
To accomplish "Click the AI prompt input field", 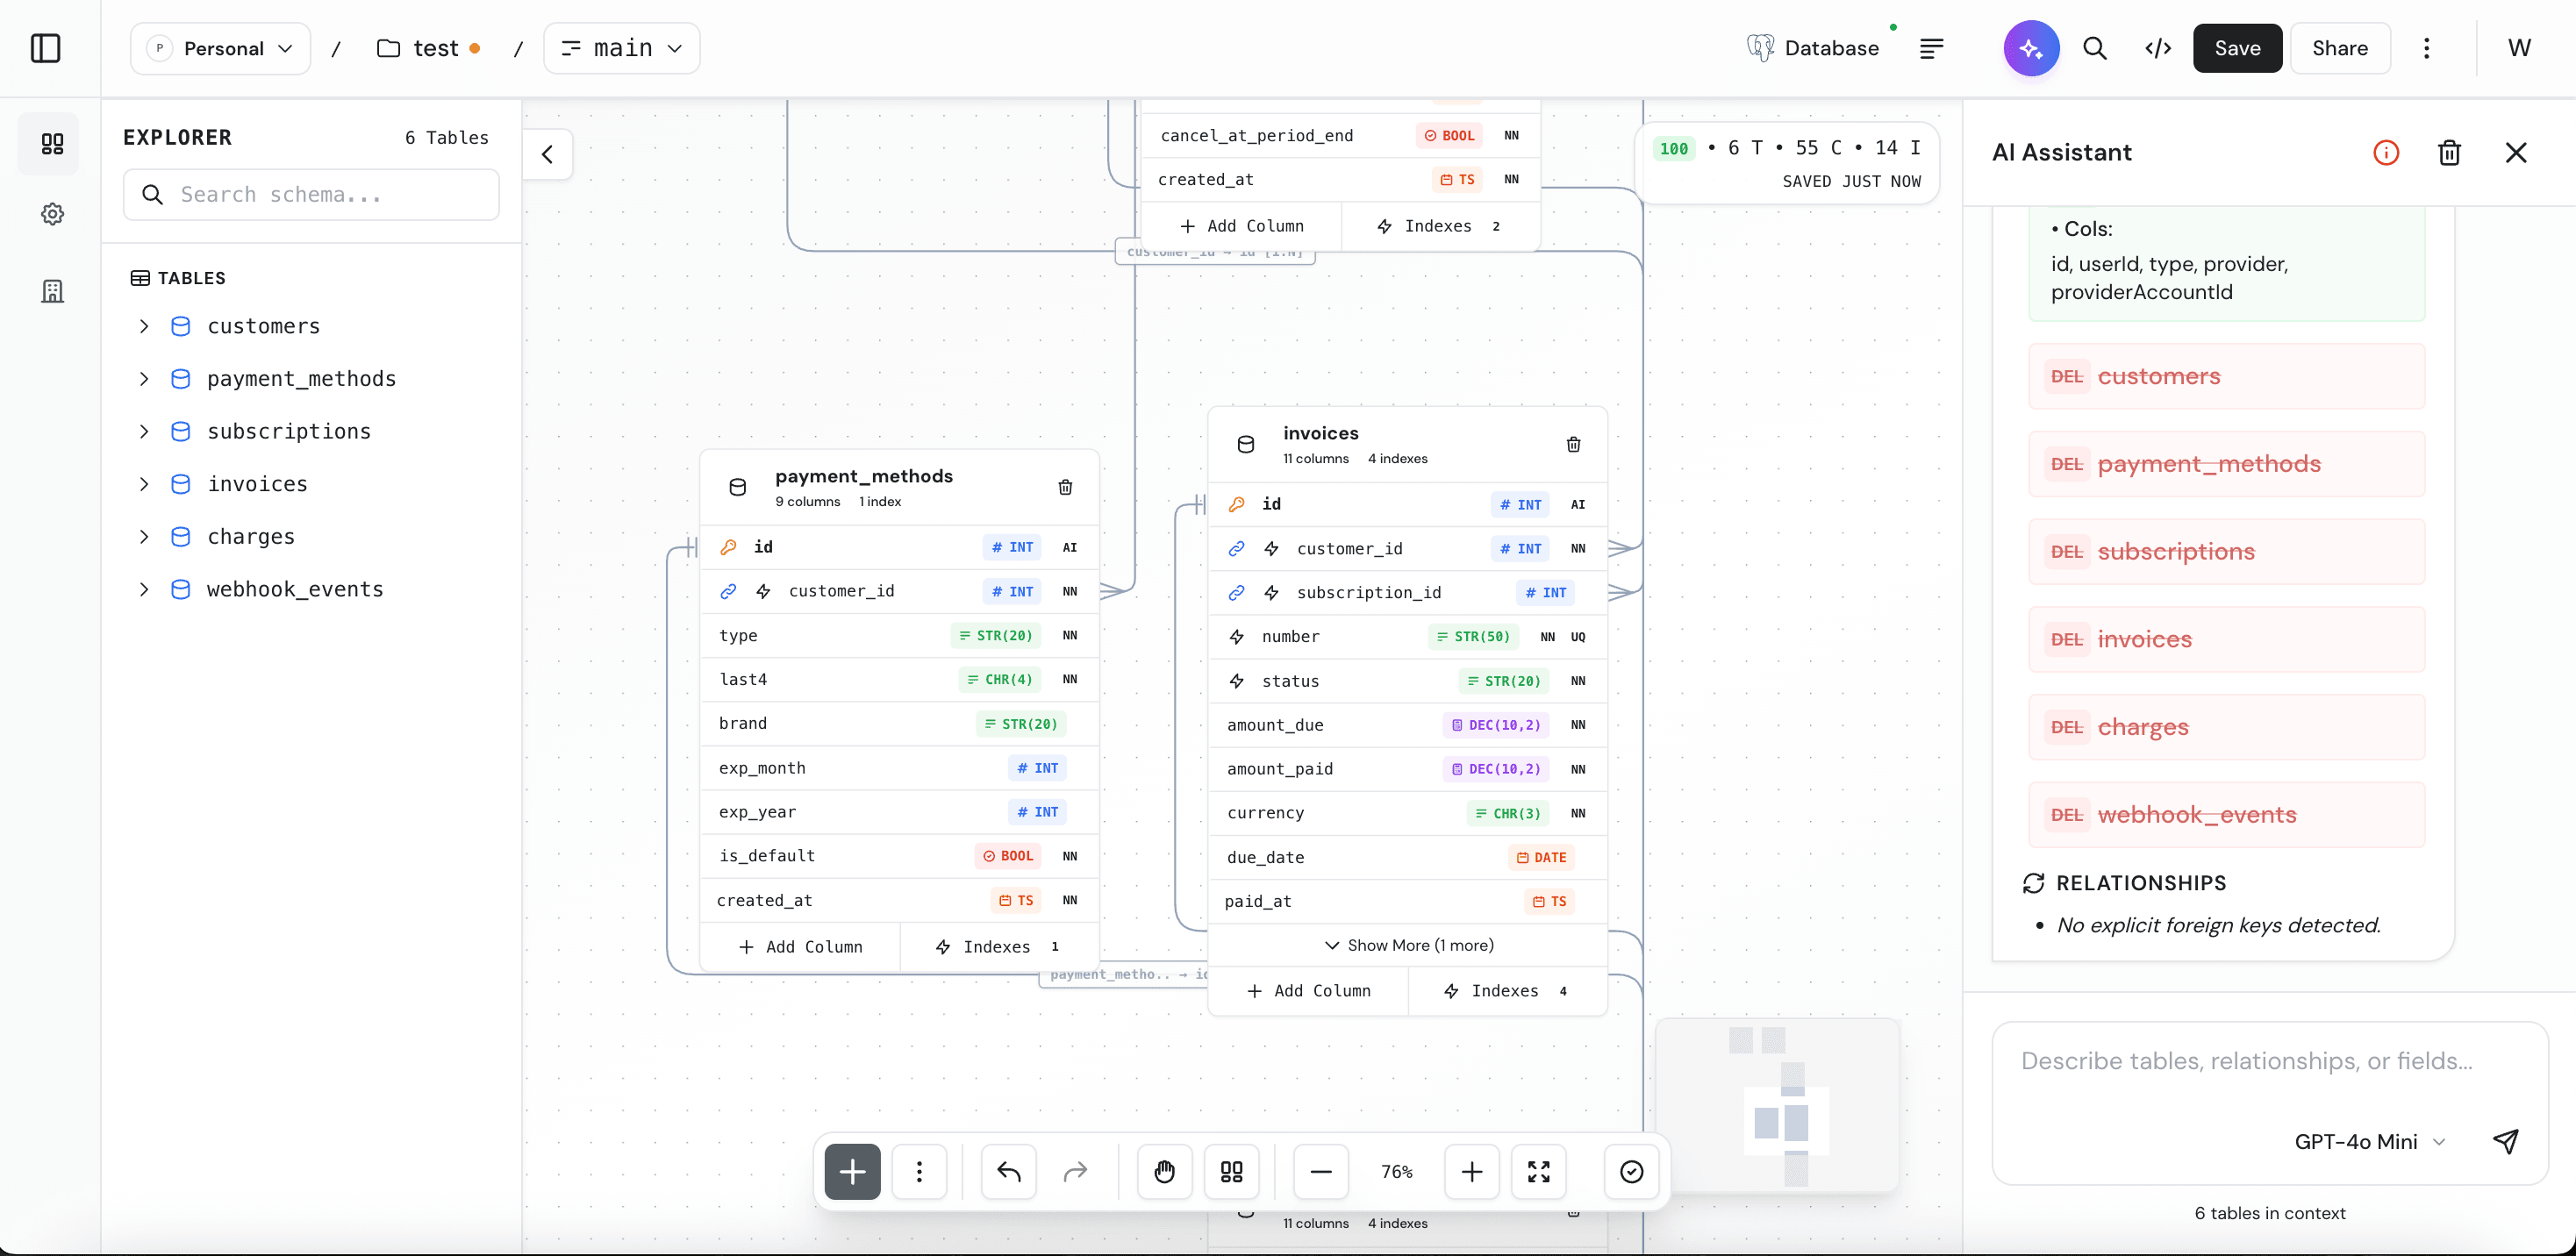I will 2246,1061.
